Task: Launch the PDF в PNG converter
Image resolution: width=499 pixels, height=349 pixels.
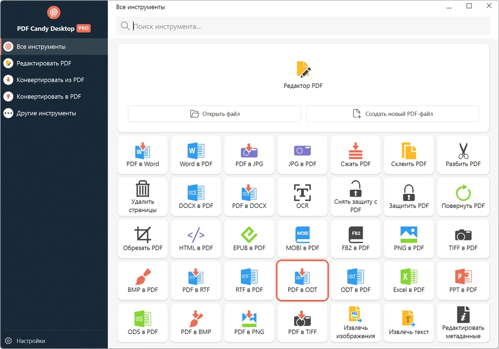Action: [x=249, y=322]
